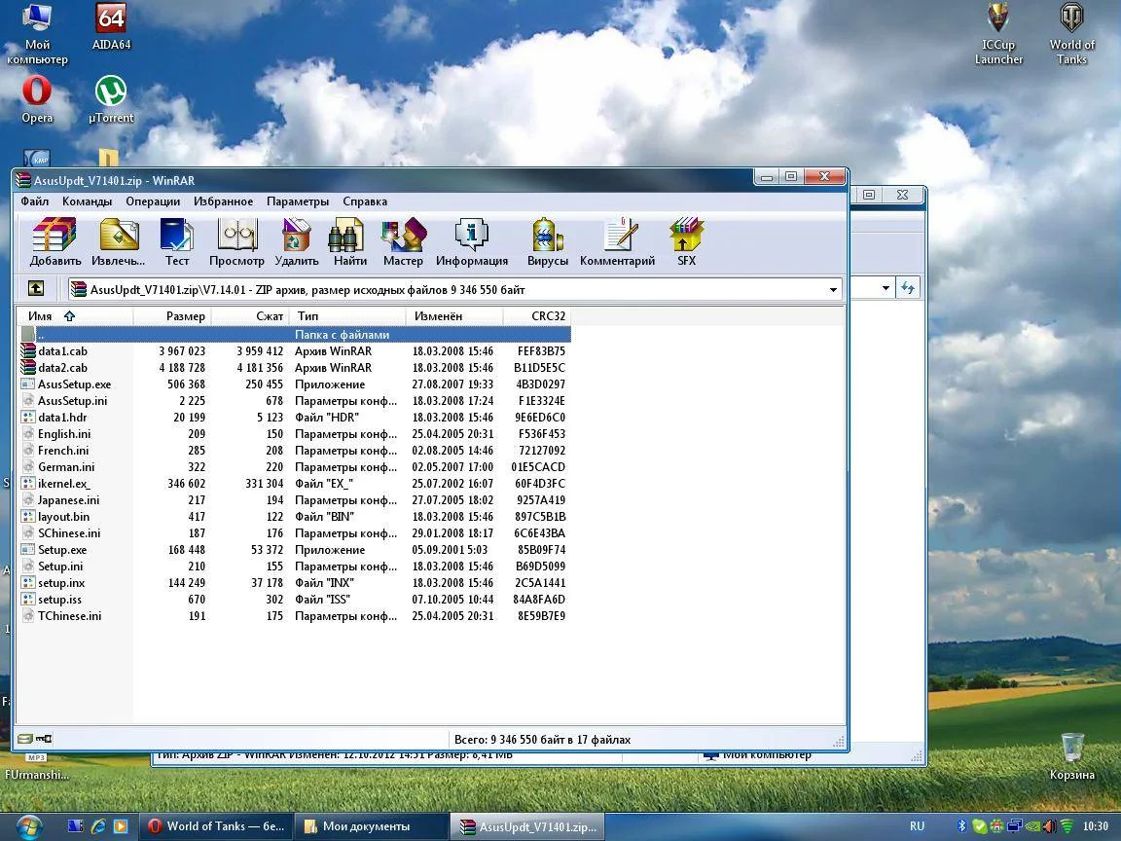Select the AsusSetup.exe file
The width and height of the screenshot is (1121, 841).
click(x=74, y=384)
